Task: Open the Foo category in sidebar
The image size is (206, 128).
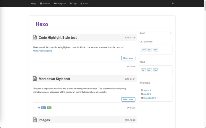Action: pyautogui.click(x=143, y=50)
